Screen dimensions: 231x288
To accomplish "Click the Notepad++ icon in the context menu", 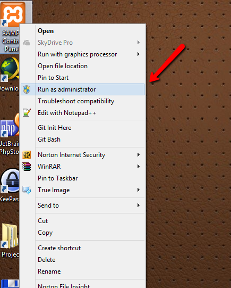I will pyautogui.click(x=27, y=113).
